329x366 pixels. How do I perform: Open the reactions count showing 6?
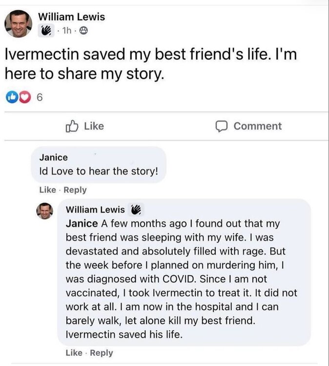click(40, 98)
